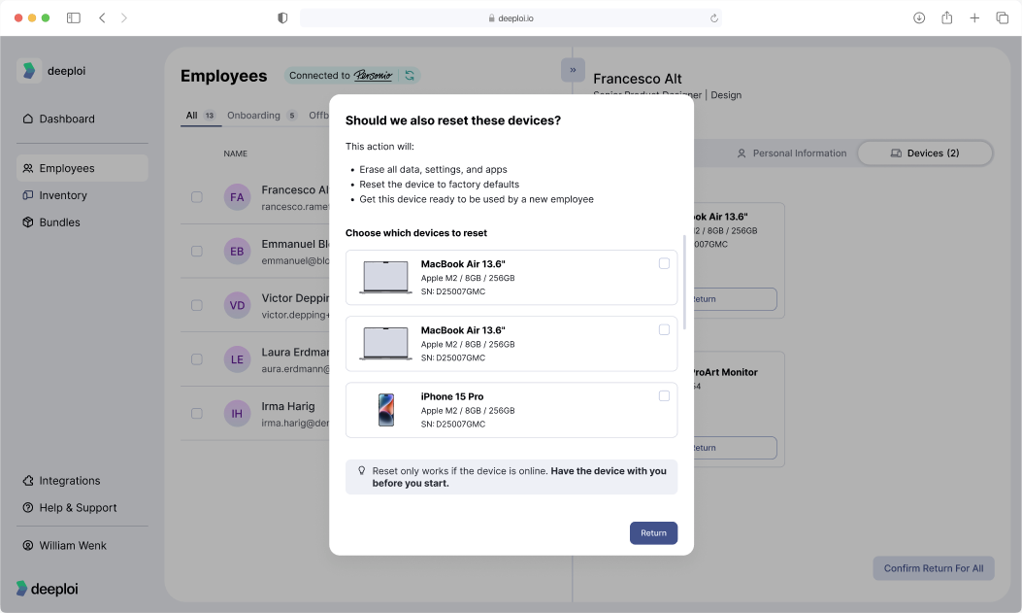This screenshot has height=613, width=1022.
Task: Check the second MacBook Air reset checkbox
Action: click(664, 330)
